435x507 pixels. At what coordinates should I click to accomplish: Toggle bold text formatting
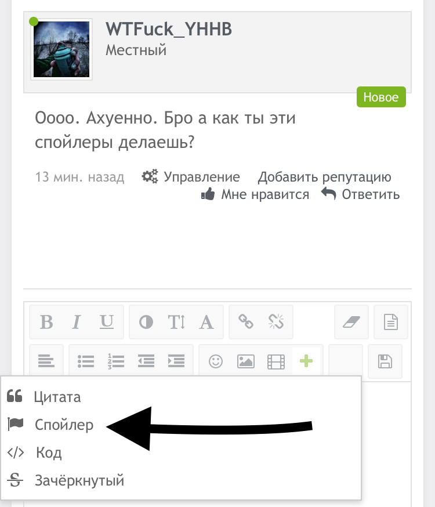[x=46, y=322]
